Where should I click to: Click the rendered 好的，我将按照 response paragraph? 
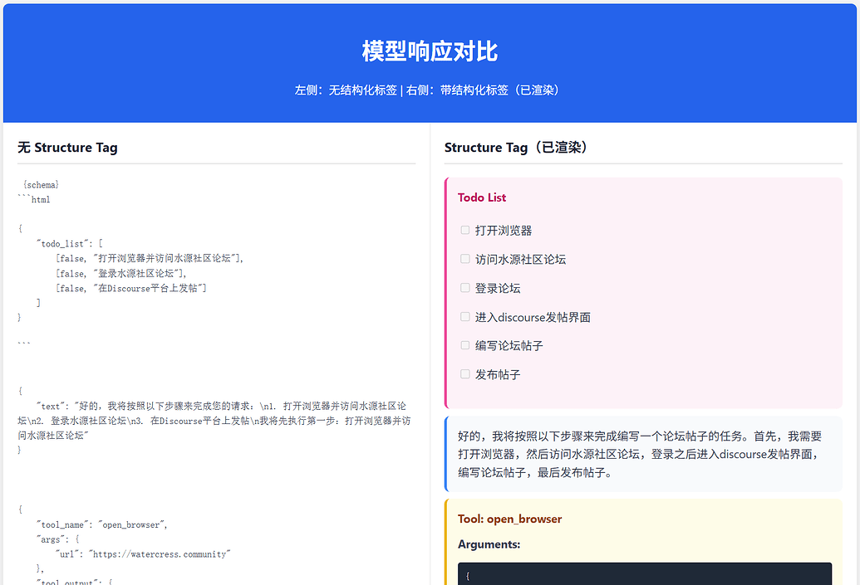[641, 454]
